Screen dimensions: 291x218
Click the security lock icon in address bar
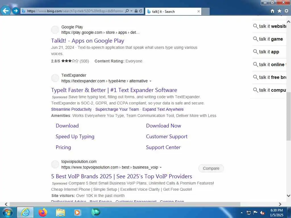136,11
